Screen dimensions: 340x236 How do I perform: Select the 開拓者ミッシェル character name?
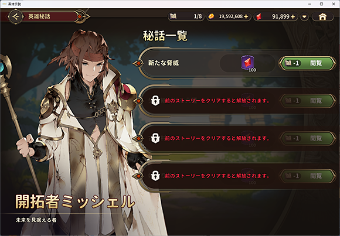(x=75, y=202)
